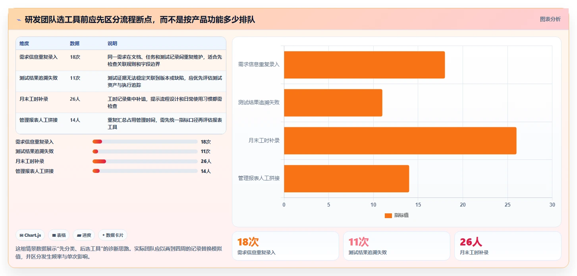Click the 月末工时补录 progress bar

145,161
